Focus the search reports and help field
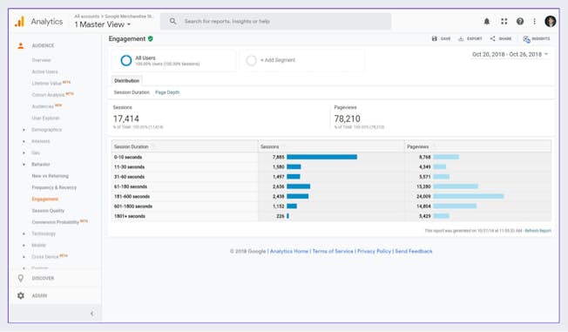The width and height of the screenshot is (568, 332). tap(275, 22)
